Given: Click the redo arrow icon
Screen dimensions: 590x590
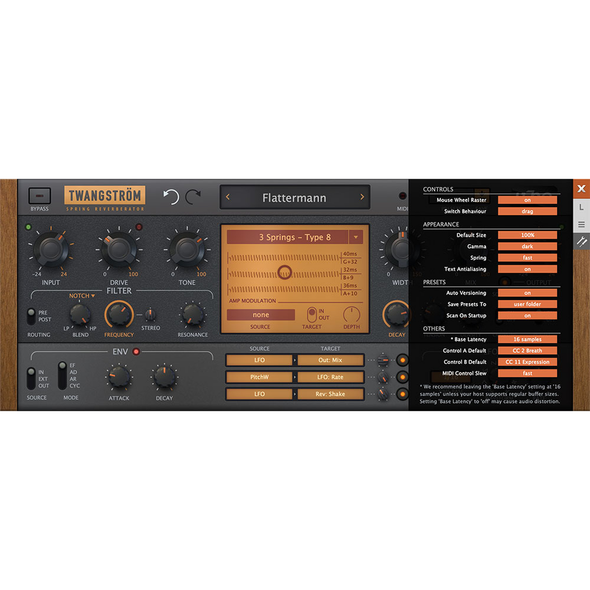Looking at the screenshot, I should pyautogui.click(x=193, y=197).
